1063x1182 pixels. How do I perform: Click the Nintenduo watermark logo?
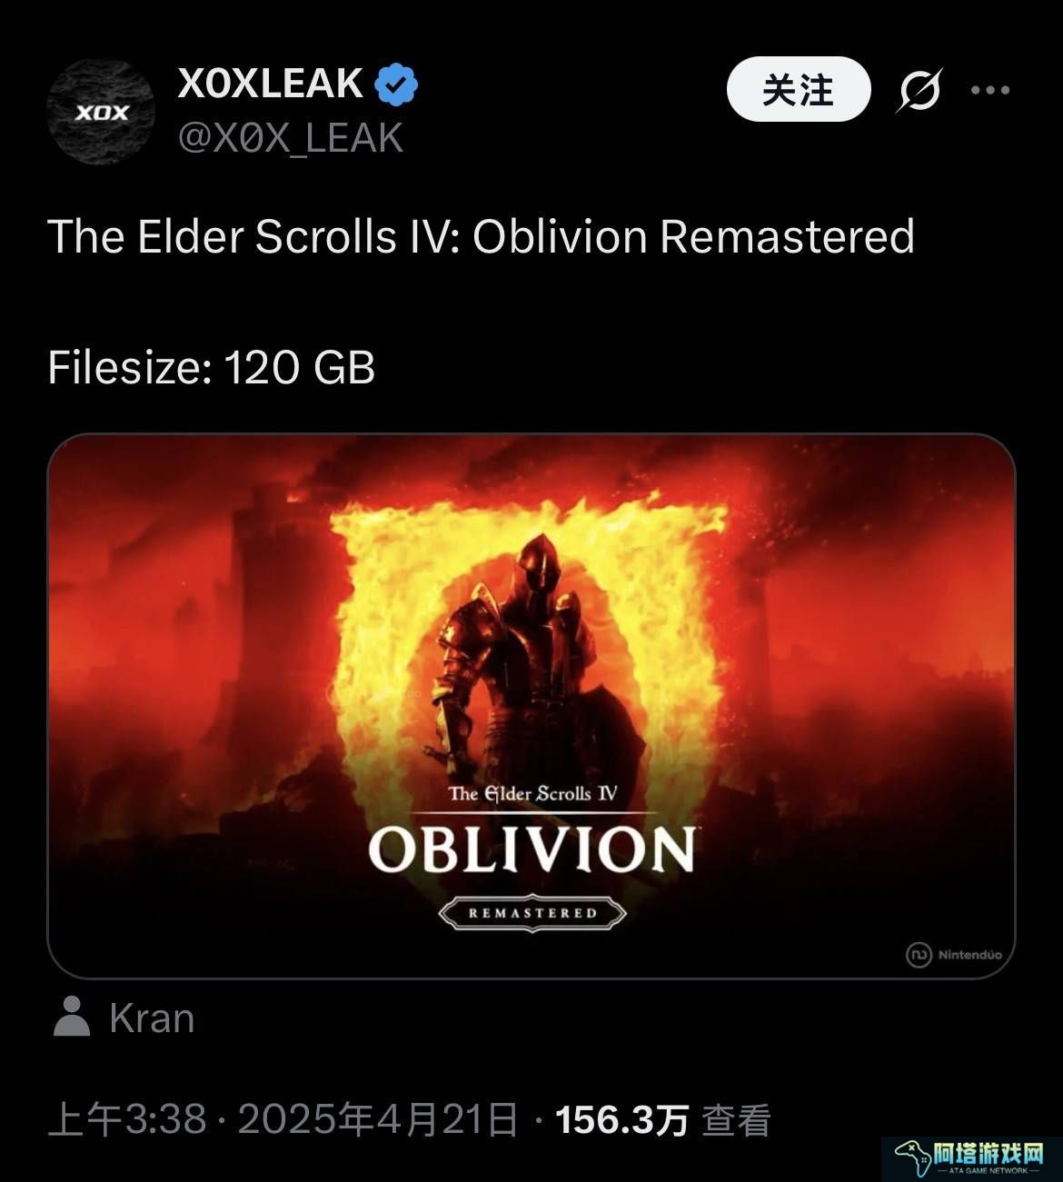tap(954, 955)
